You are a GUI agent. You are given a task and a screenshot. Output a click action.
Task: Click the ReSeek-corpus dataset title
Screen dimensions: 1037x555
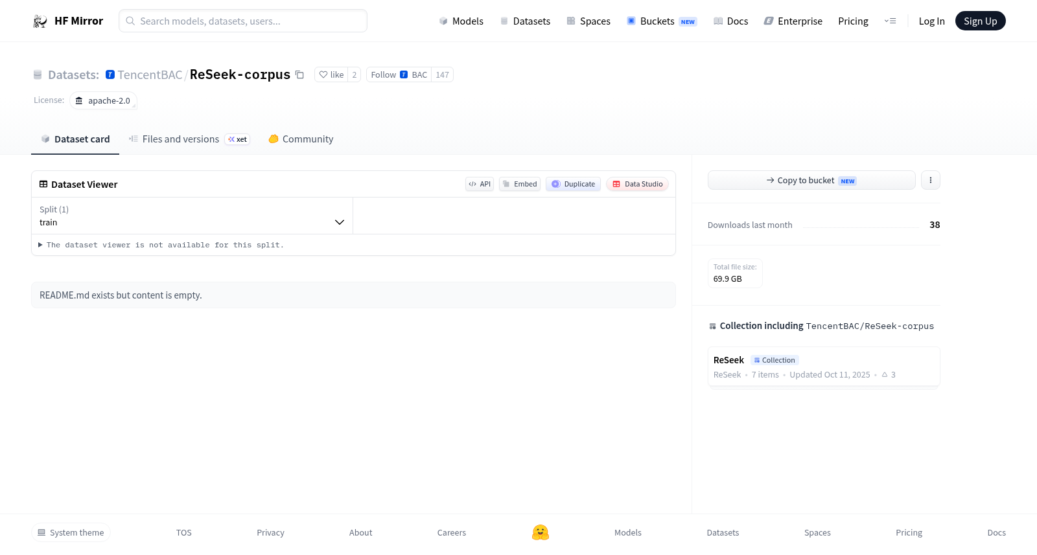[x=240, y=74]
